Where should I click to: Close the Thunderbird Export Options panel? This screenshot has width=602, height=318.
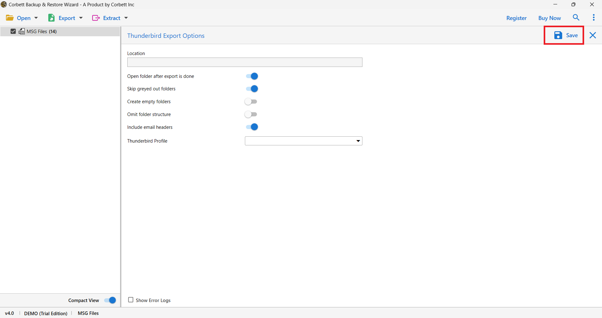pyautogui.click(x=593, y=35)
